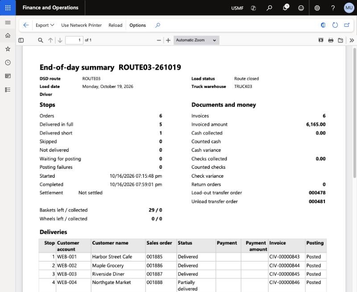Click the Harbor Street Cafe cell
Image resolution: width=357 pixels, height=292 pixels.
tap(118, 257)
